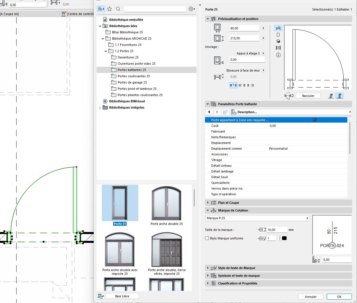Show the info preview icon
The height and width of the screenshot is (303, 357).
pyautogui.click(x=278, y=55)
